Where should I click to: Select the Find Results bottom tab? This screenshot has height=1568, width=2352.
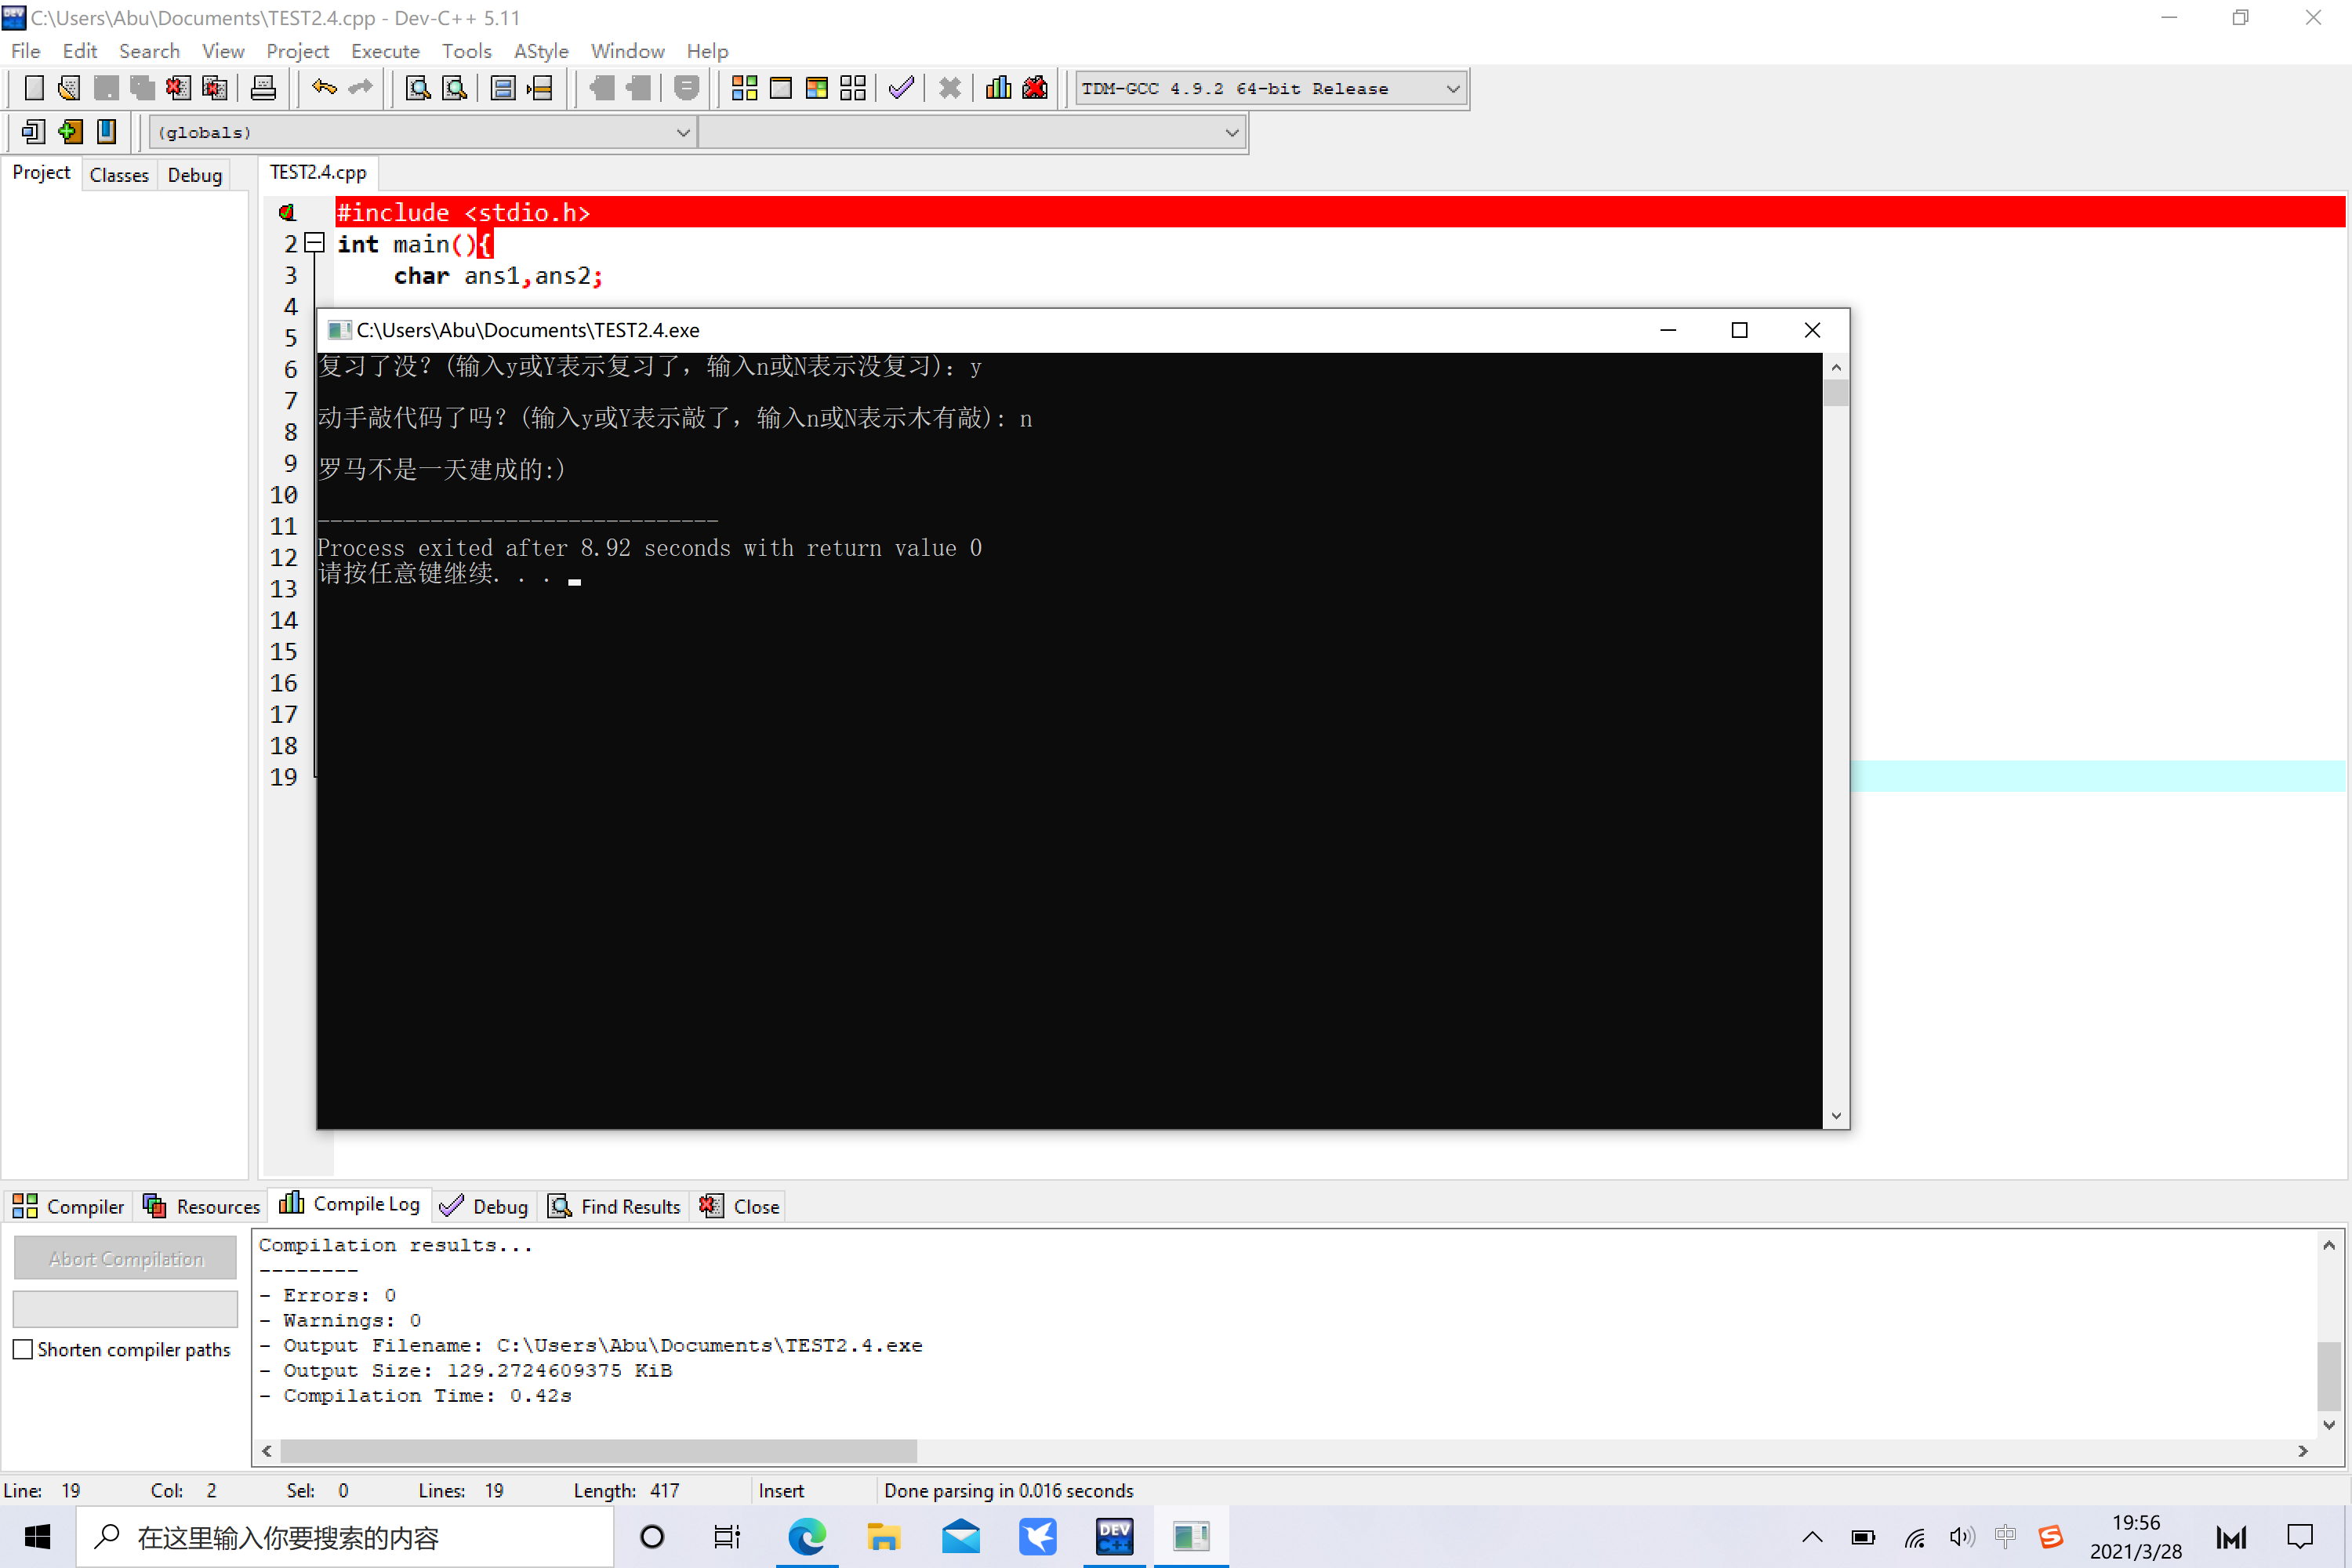tap(615, 1206)
